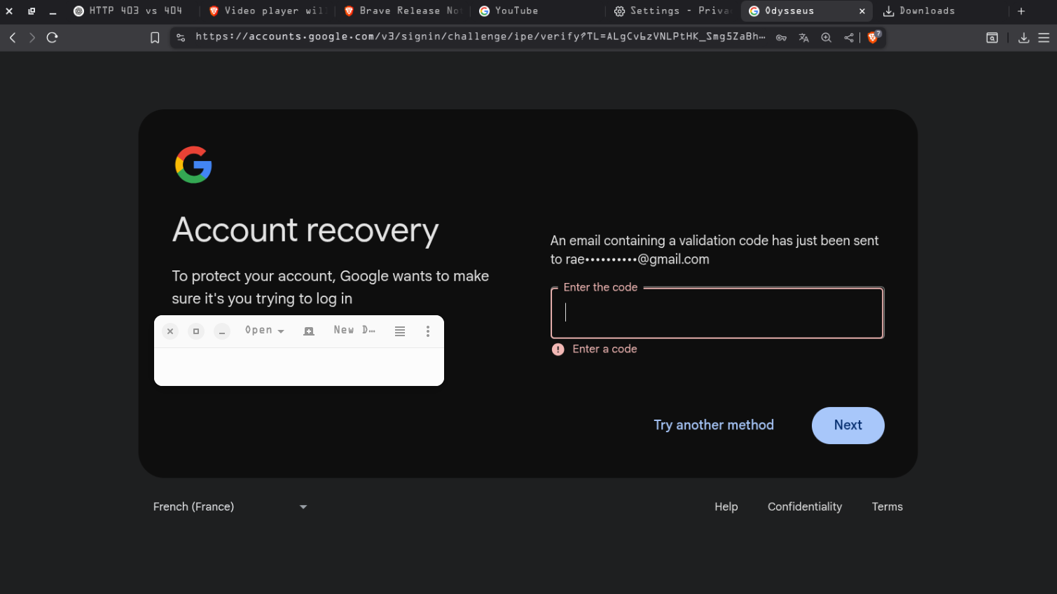Click the New D… title in small window
The height and width of the screenshot is (594, 1057).
pos(354,330)
